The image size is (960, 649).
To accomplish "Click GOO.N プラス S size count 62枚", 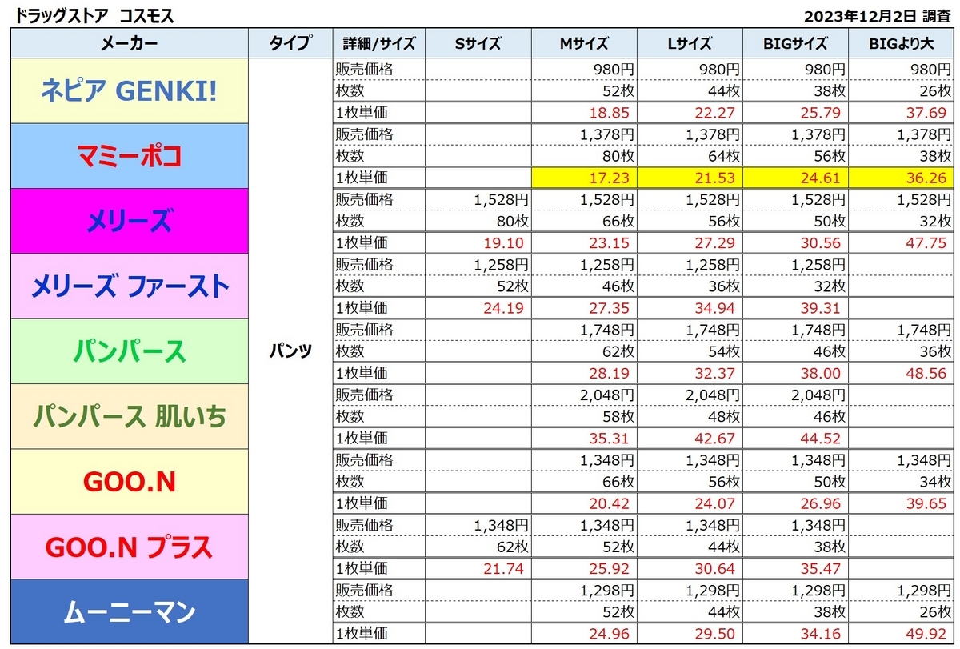I will pos(514,547).
